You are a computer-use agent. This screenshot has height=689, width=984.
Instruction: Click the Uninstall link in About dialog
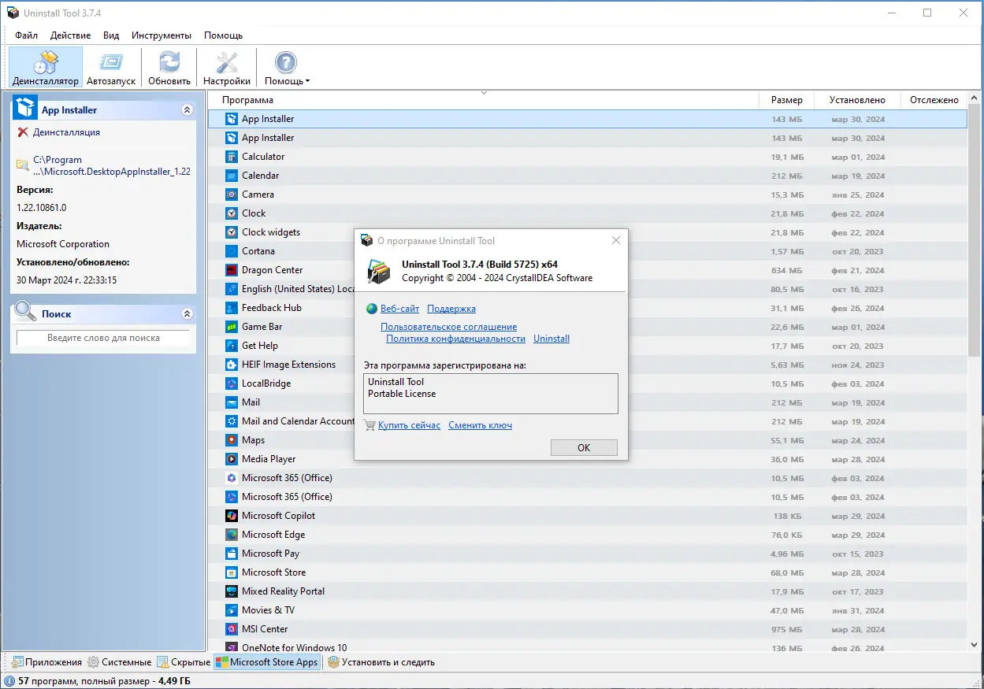[551, 339]
